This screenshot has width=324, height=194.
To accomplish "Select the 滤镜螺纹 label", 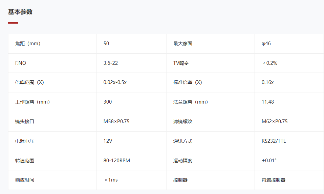I will [x=183, y=121].
